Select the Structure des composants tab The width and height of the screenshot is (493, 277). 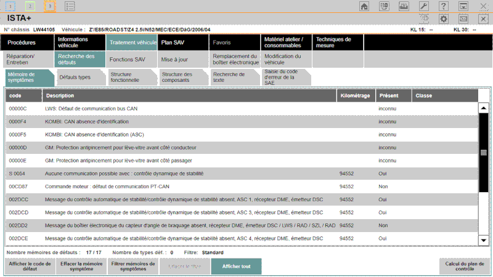pyautogui.click(x=184, y=78)
